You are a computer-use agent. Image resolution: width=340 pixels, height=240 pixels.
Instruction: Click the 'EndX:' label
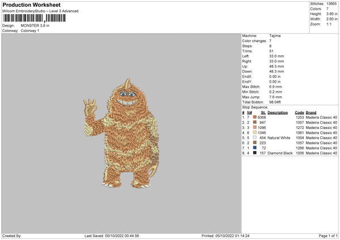247,76
